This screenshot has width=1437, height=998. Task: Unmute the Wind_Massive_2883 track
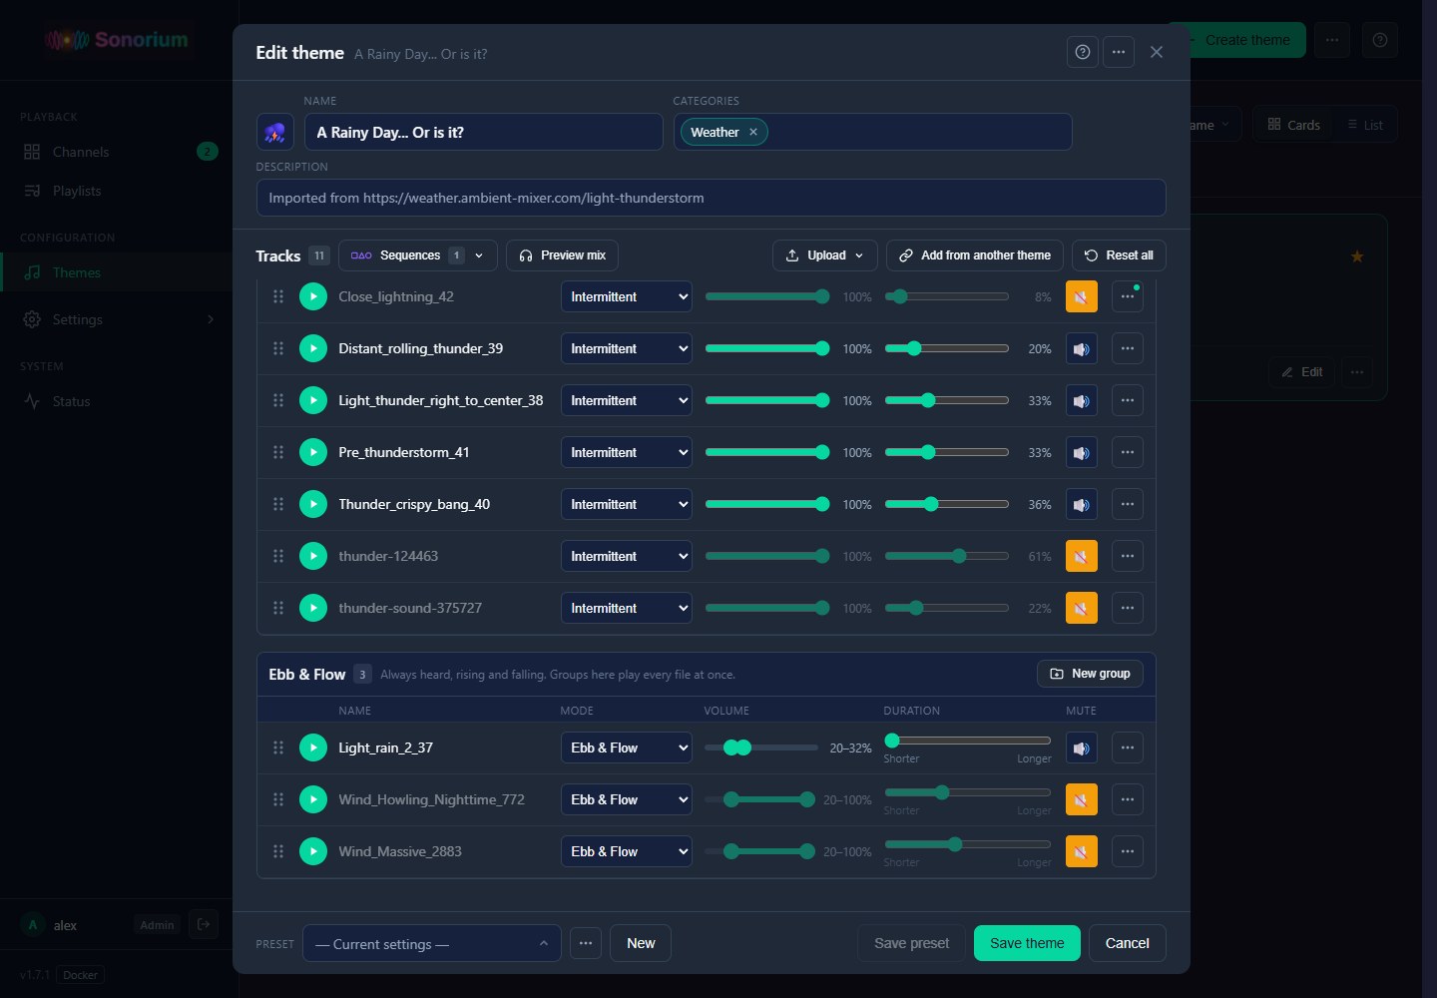(x=1082, y=851)
